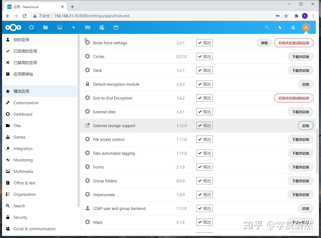Open the Contacts app from the top bar
Screen dimensions: 321x238
tap(102, 27)
